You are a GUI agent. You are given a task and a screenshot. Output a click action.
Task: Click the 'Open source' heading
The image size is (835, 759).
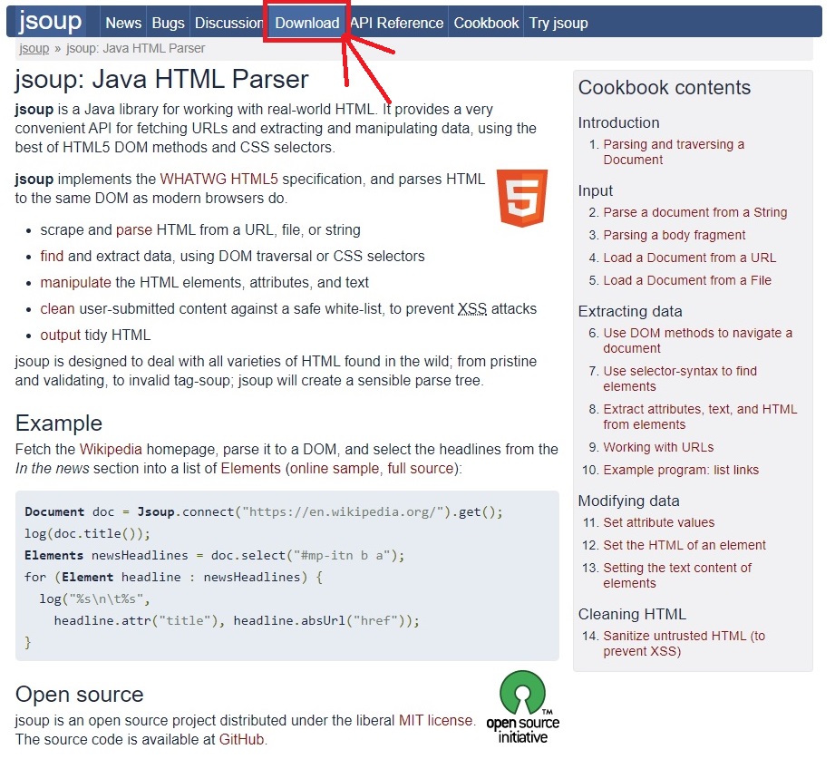pos(80,695)
